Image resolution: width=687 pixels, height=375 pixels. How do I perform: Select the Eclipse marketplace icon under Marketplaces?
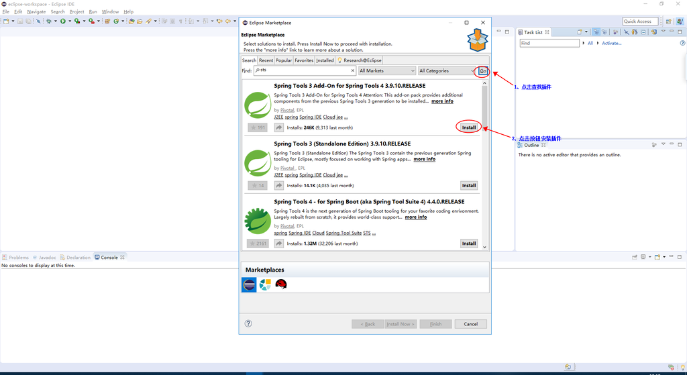pos(249,284)
